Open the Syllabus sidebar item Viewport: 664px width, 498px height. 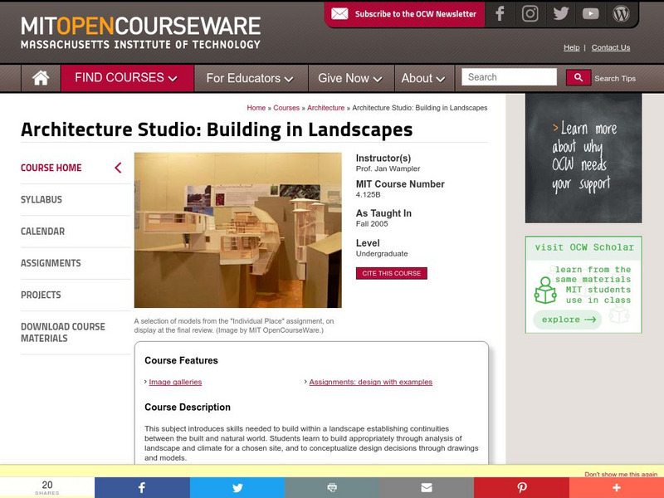click(41, 199)
